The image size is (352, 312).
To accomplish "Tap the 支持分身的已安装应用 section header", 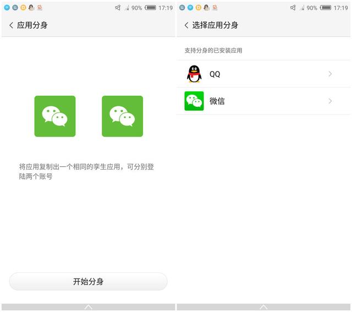I will (x=213, y=50).
